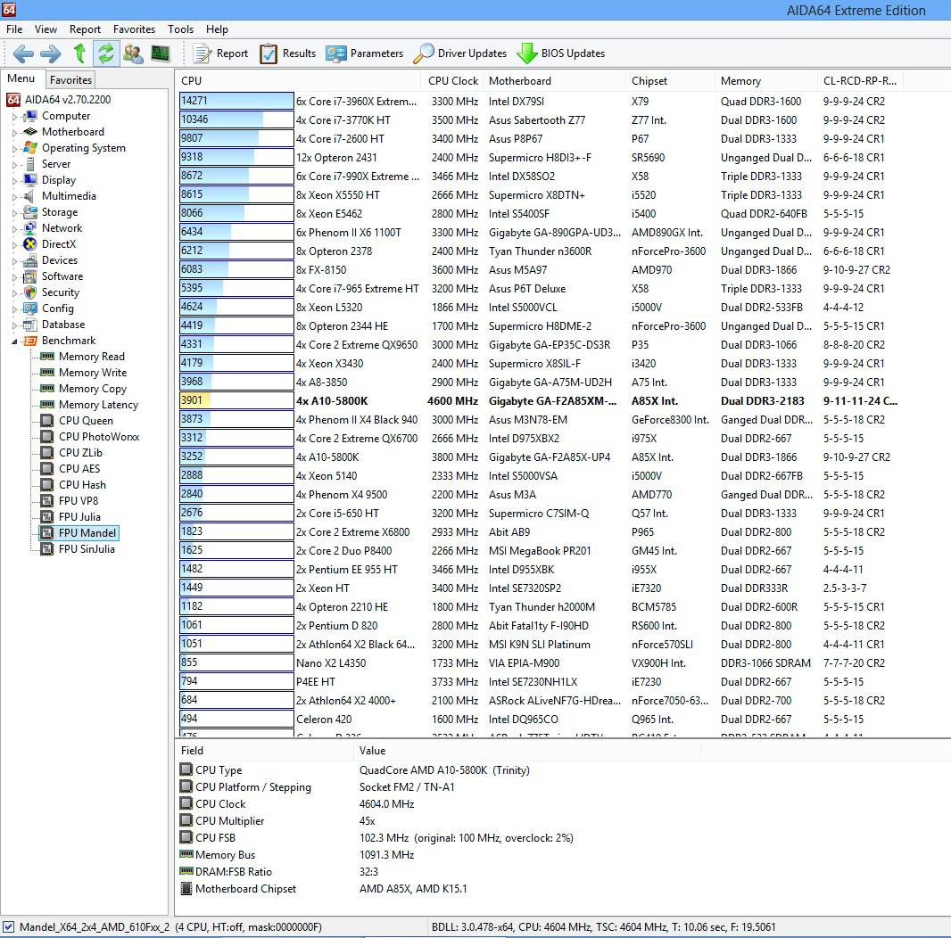This screenshot has height=938, width=951.
Task: Select the Config icon in the tree
Action: 29,309
